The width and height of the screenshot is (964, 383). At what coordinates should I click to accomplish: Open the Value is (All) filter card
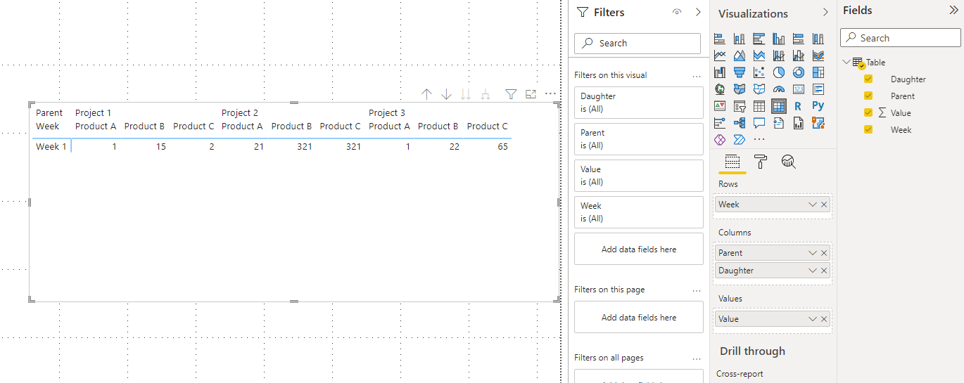pos(639,176)
